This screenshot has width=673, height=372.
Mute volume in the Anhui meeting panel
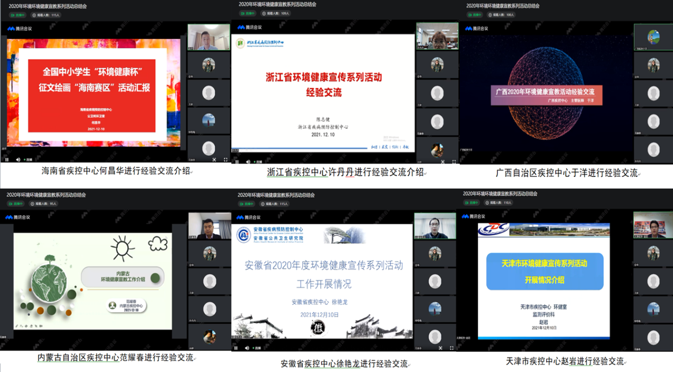(247, 348)
